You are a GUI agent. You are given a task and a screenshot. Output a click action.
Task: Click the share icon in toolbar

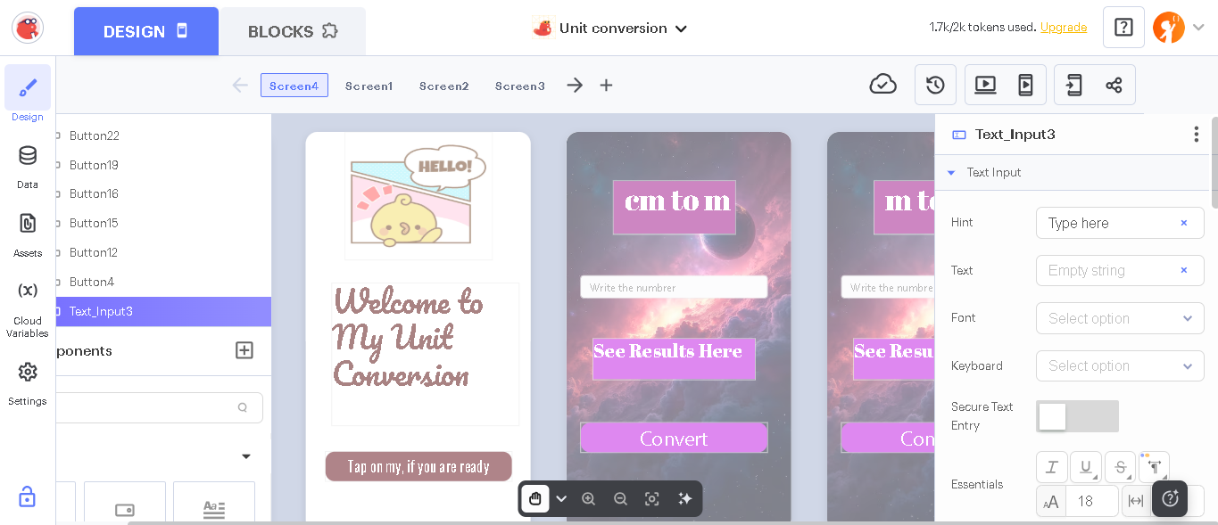click(x=1114, y=85)
